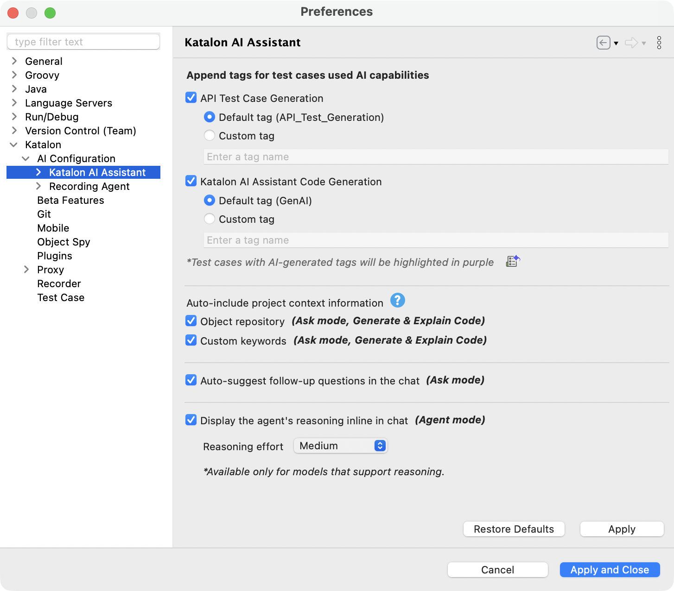The image size is (674, 591).
Task: Select Recording Agent tree label
Action: coord(89,186)
